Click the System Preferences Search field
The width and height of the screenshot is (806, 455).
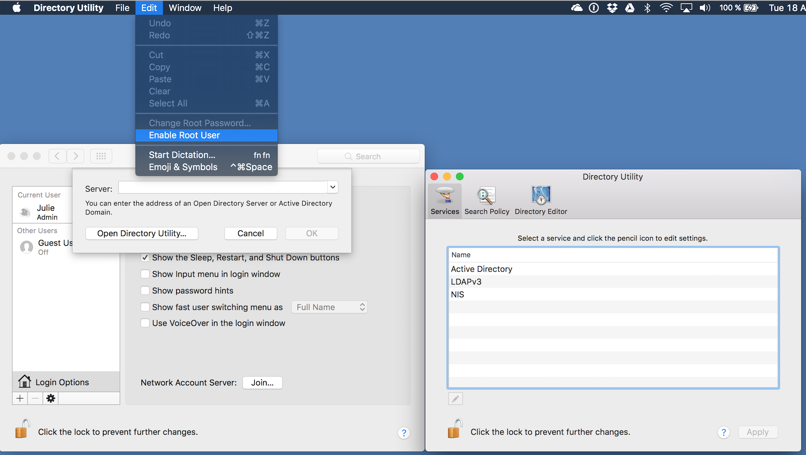coord(369,156)
